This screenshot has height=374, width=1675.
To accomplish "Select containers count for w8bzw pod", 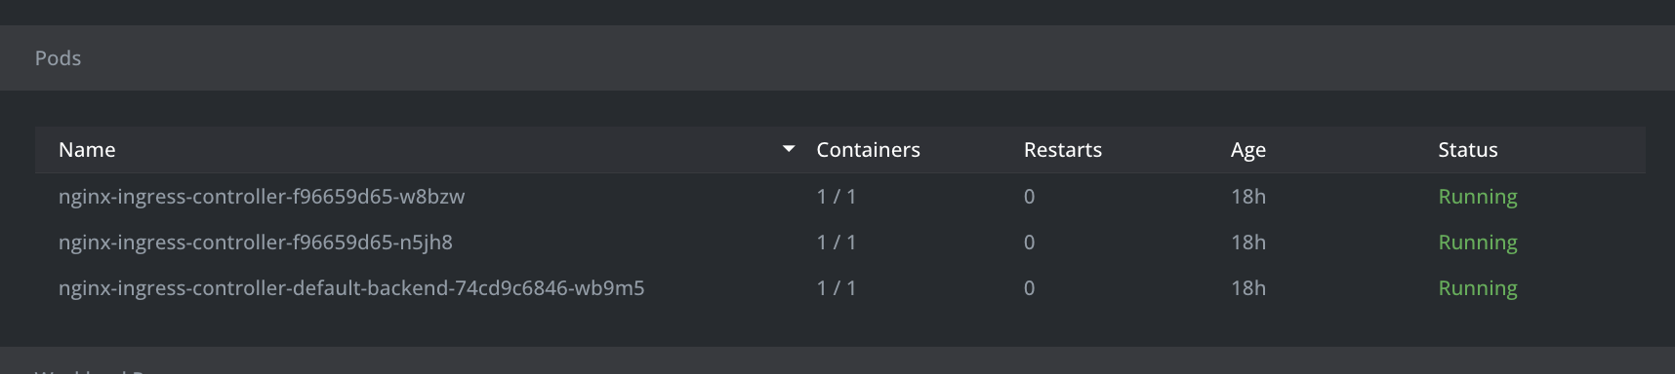I will click(x=837, y=197).
